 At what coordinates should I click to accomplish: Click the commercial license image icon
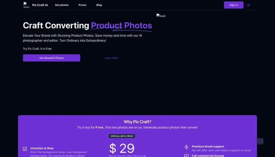coord(186,156)
